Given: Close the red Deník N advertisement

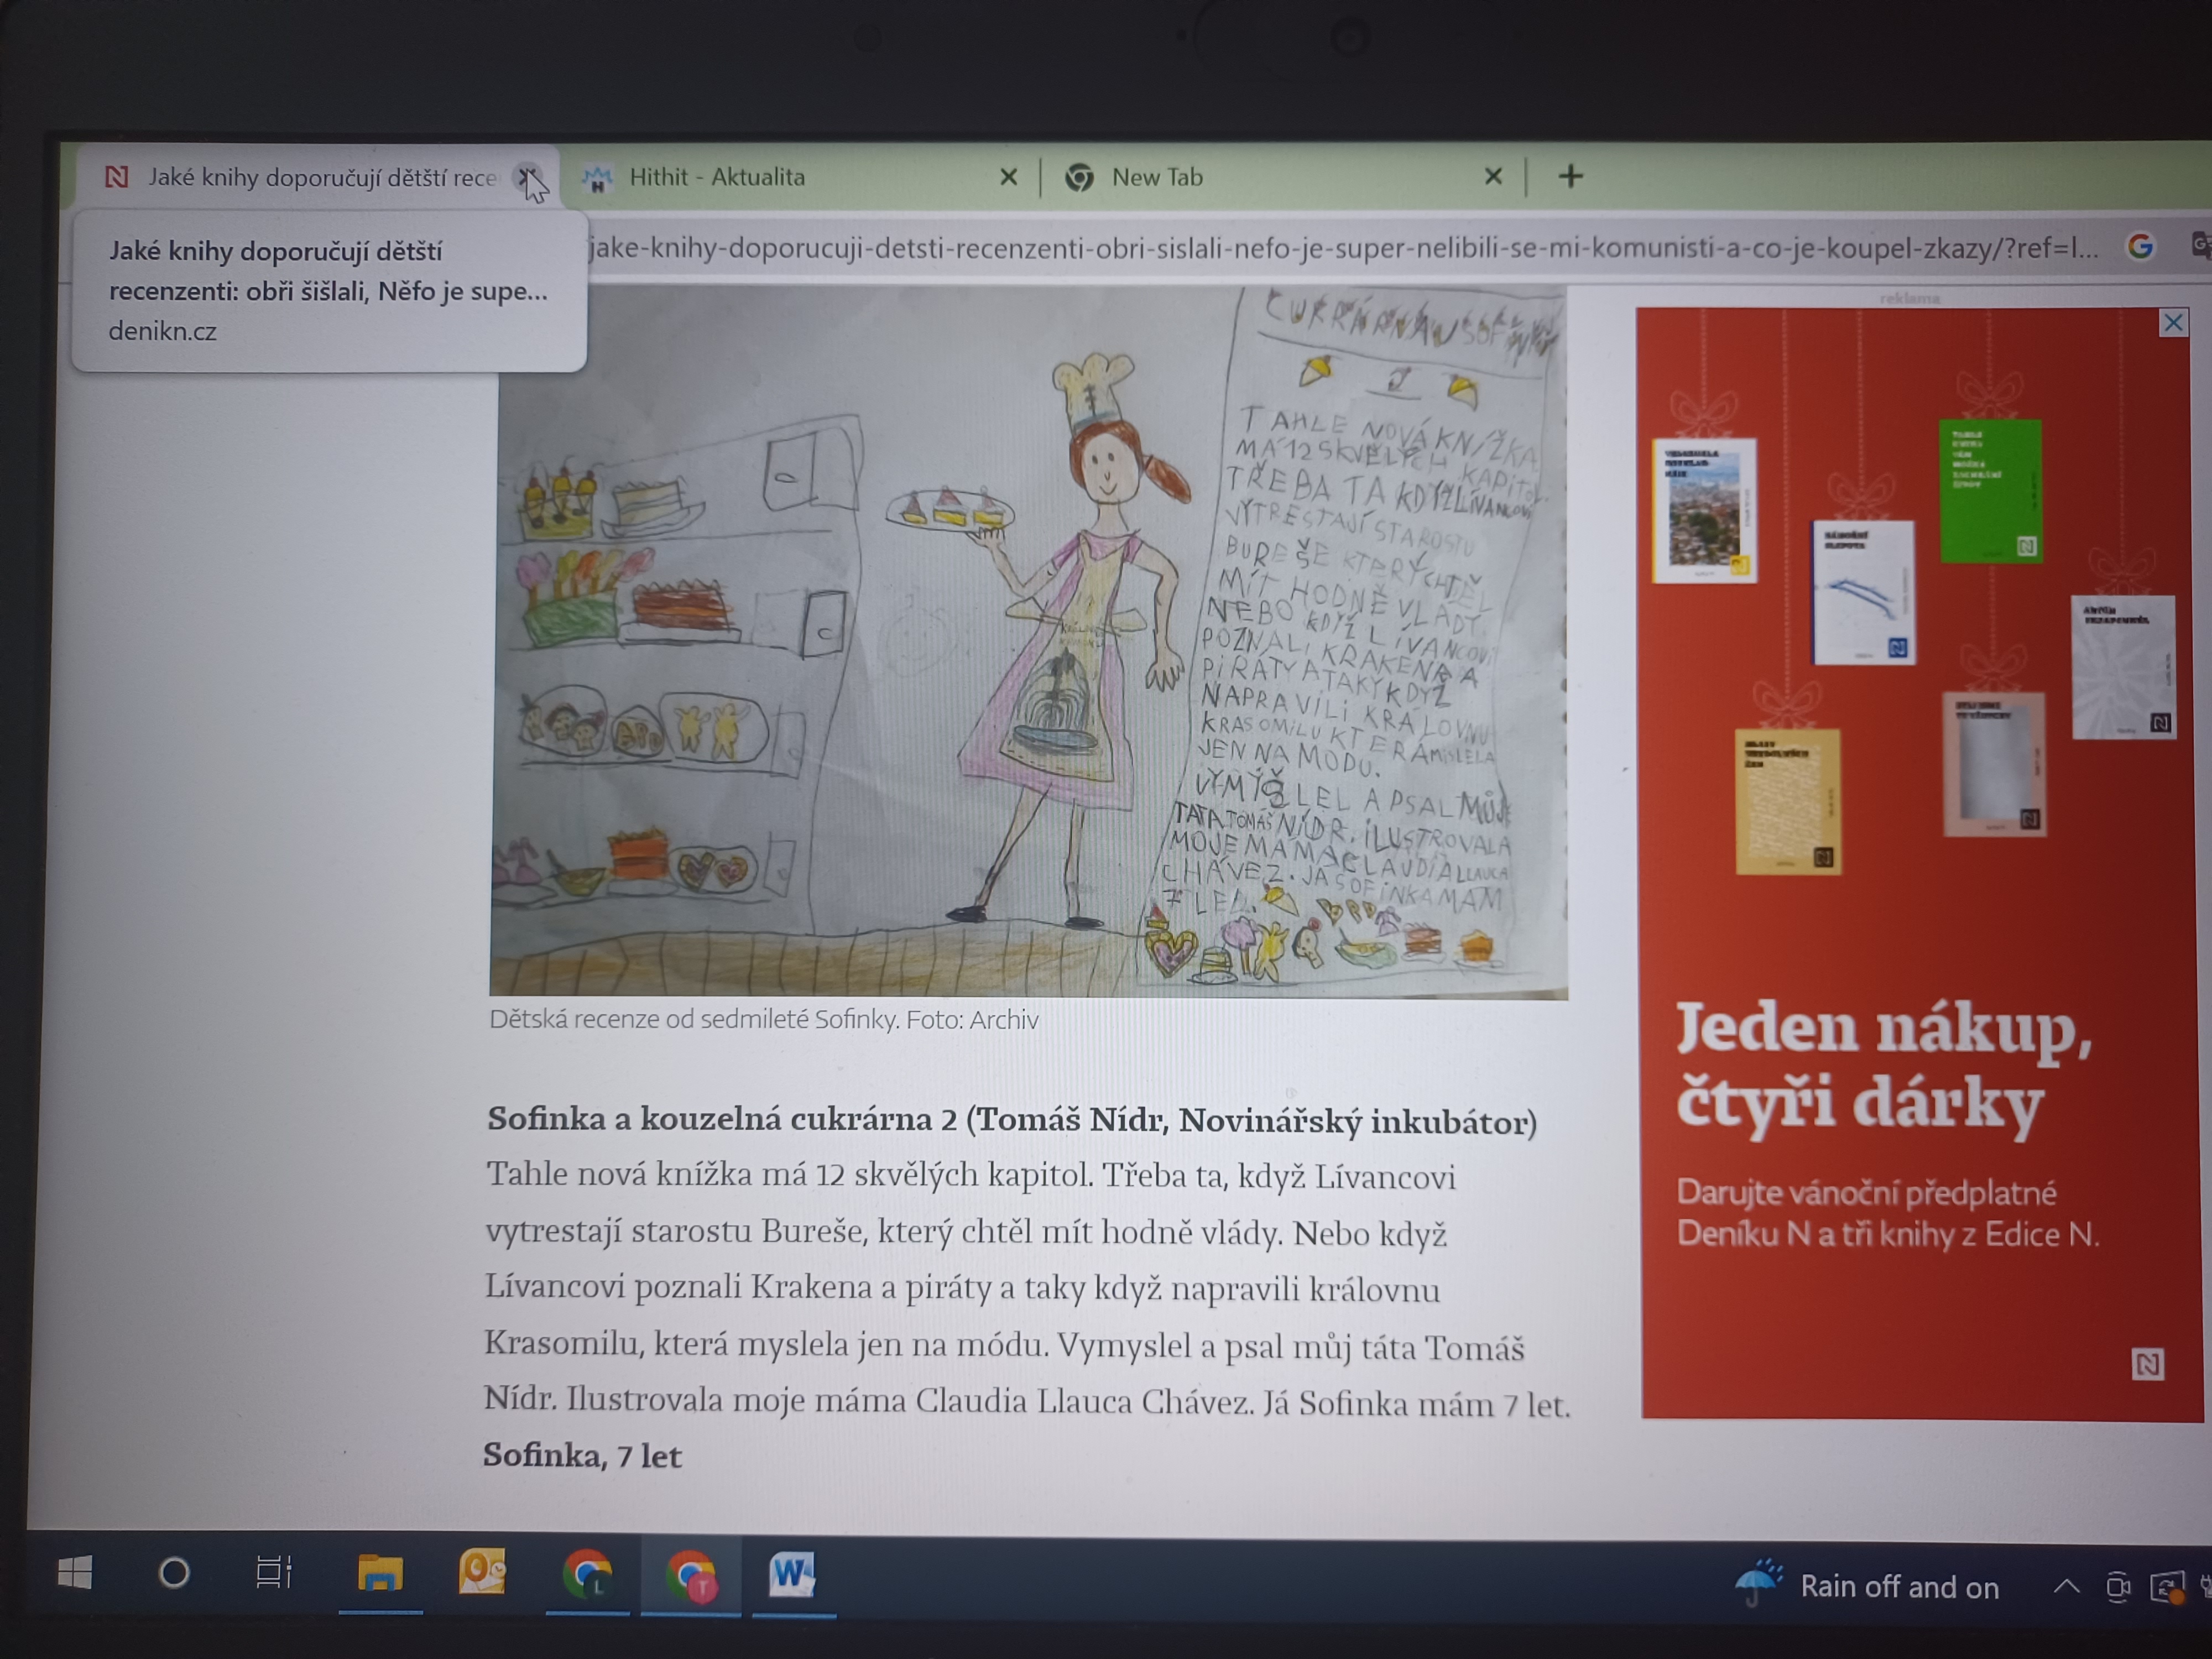Looking at the screenshot, I should 2172,323.
